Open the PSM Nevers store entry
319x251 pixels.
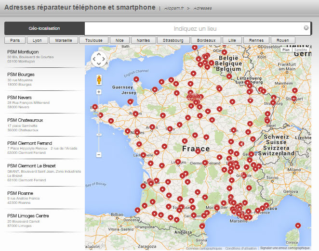(44, 102)
